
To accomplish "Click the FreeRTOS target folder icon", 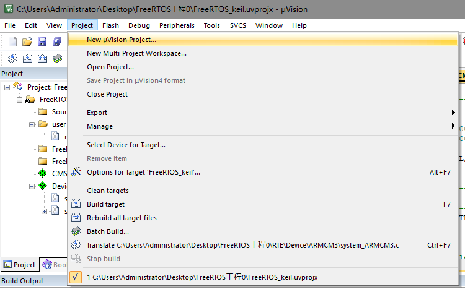I will [30, 100].
